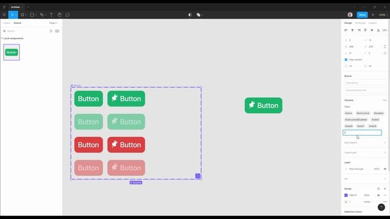
Task: Open stroke position Inside dropdown
Action: [x=368, y=202]
